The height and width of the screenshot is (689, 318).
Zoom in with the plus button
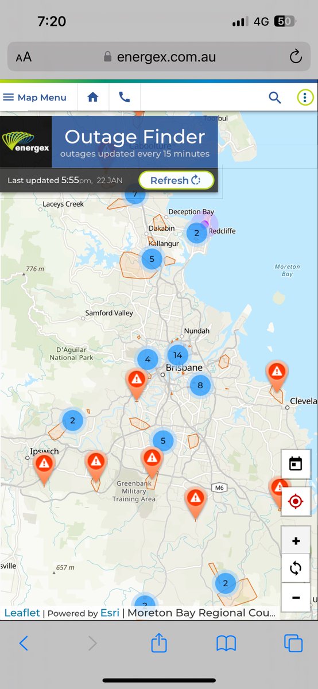tap(296, 541)
